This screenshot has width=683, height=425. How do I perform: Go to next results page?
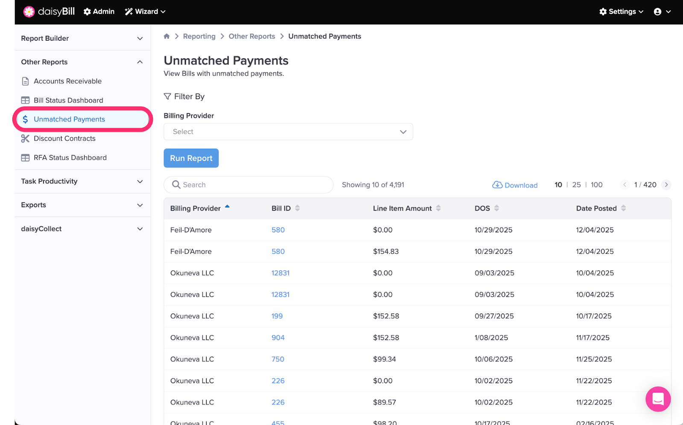coord(666,185)
